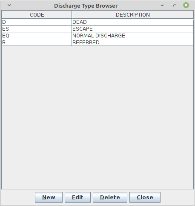This screenshot has height=206, width=195.
Task: Close window with the green X icon
Action: click(x=186, y=5)
